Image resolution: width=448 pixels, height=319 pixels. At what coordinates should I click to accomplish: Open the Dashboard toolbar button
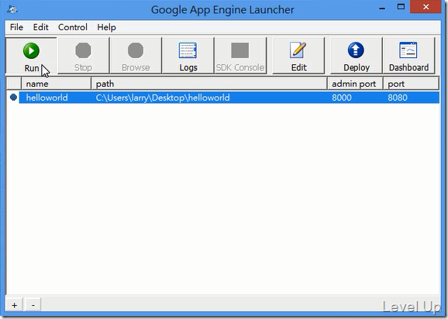(x=408, y=56)
